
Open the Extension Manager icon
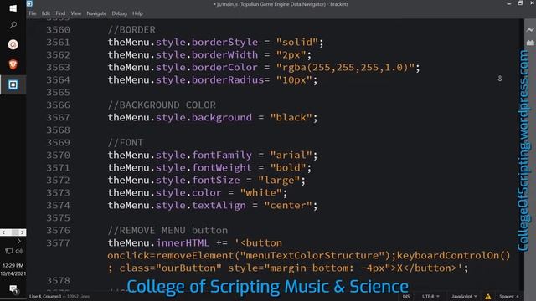[x=530, y=43]
